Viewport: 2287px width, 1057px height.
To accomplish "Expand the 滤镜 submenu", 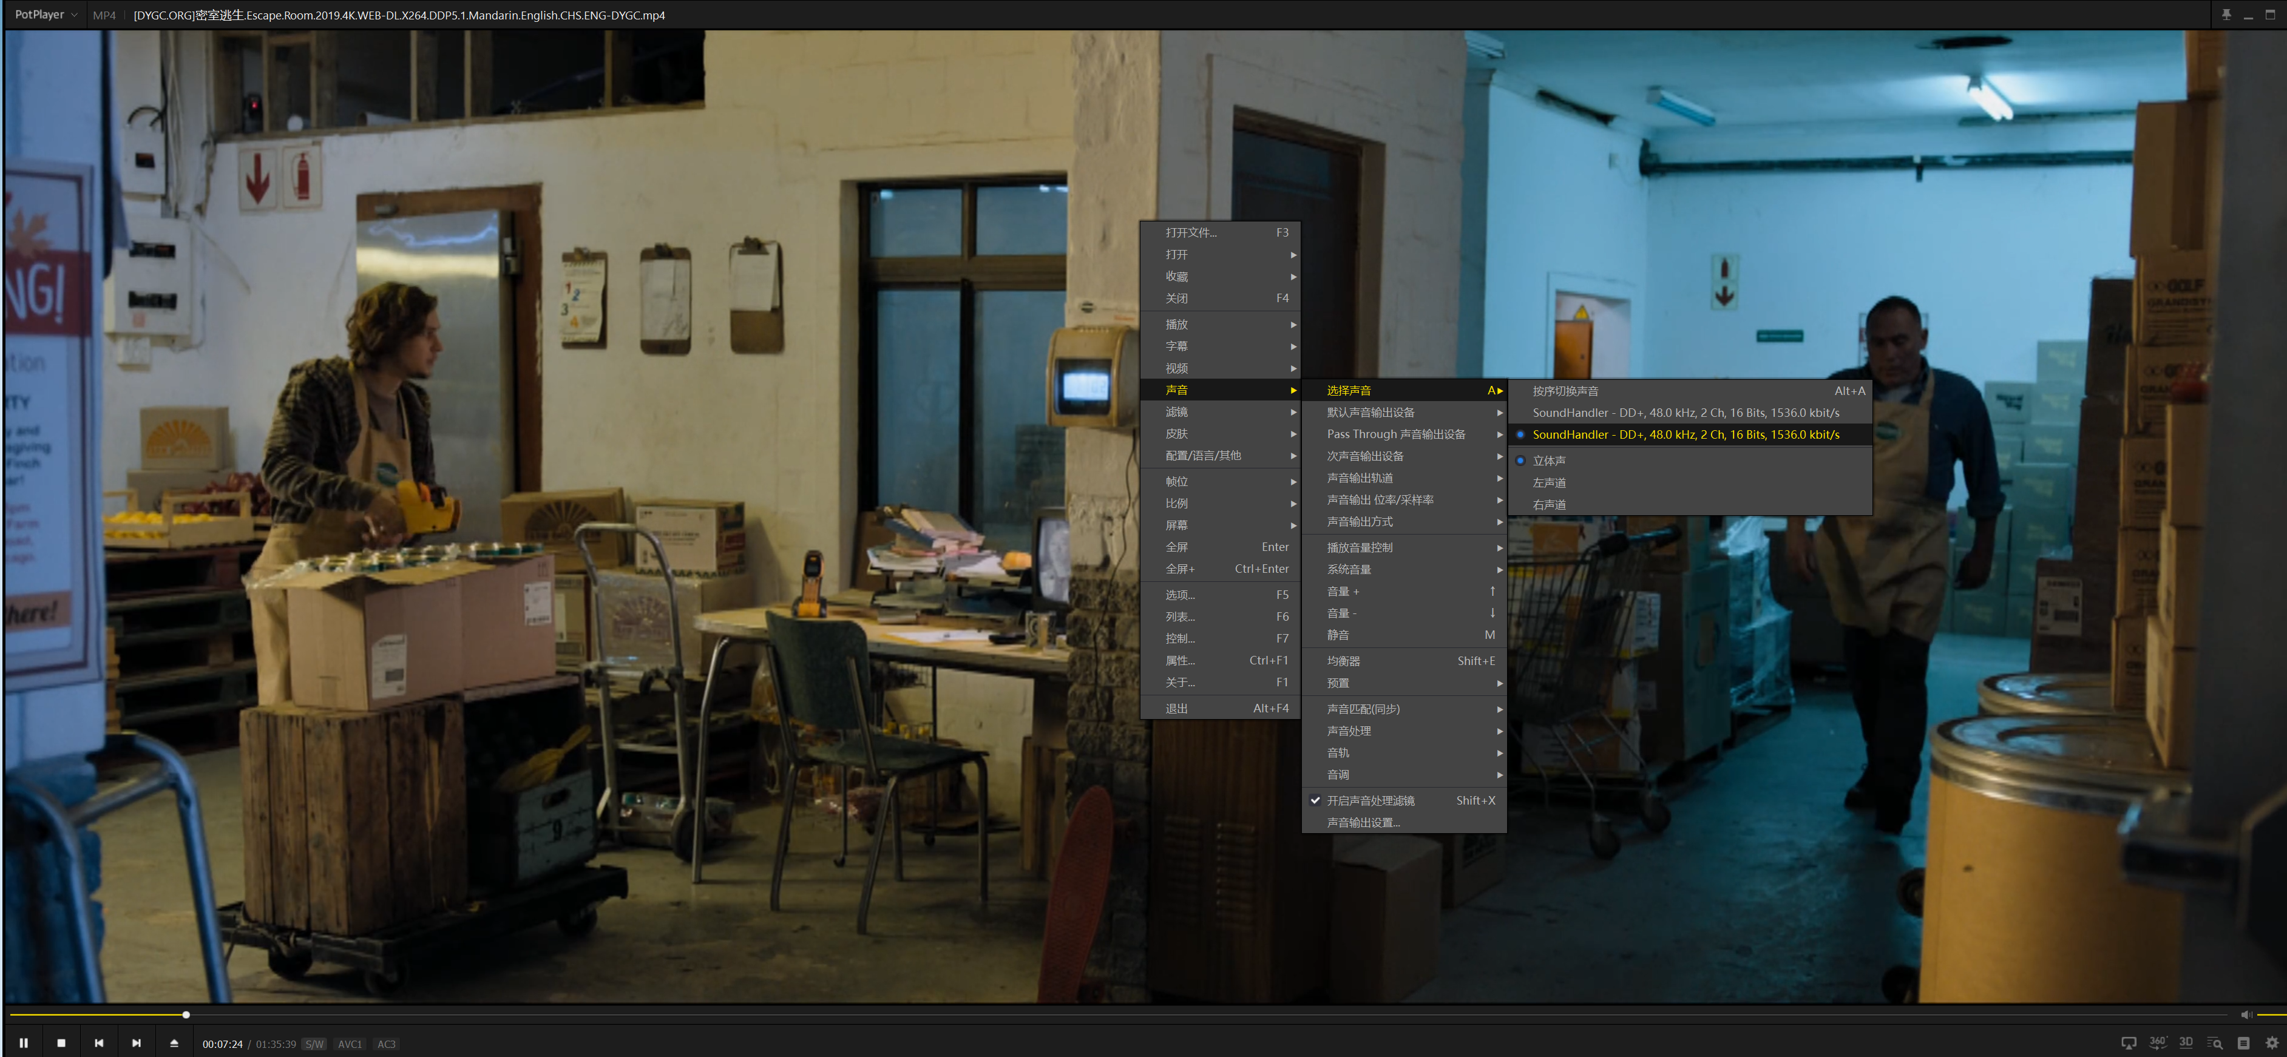I will click(x=1222, y=412).
